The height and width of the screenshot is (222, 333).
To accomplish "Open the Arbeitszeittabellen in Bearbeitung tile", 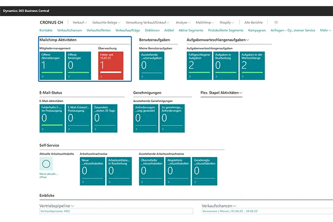I will tap(119, 171).
